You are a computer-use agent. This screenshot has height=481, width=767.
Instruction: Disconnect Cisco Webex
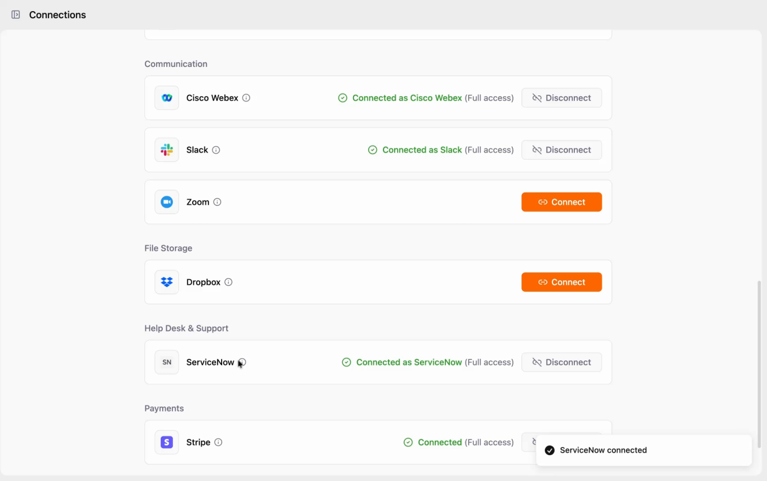561,98
